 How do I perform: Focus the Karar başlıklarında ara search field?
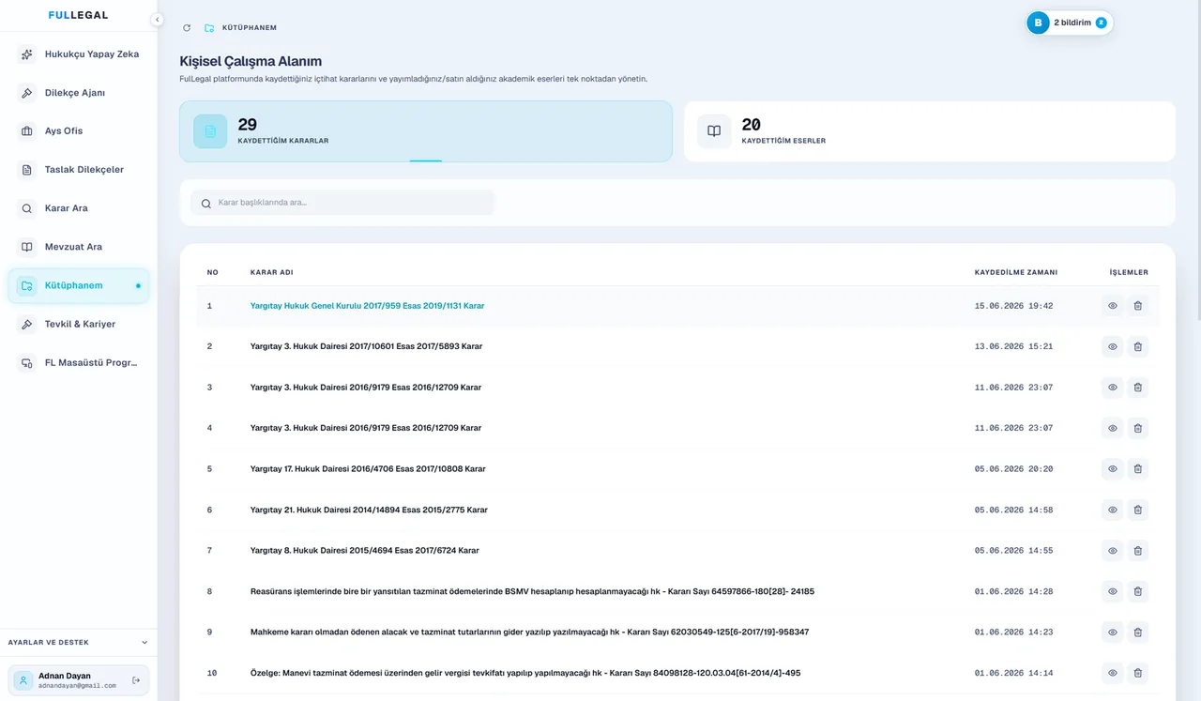(x=342, y=203)
